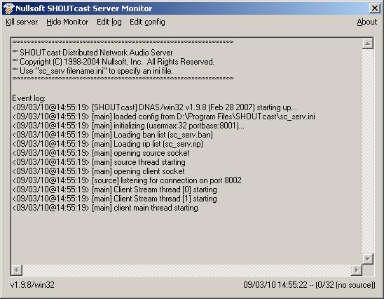This screenshot has width=384, height=299.
Task: Click the 'Loading rip list (sc_serv.rip)' line
Action: 107,144
